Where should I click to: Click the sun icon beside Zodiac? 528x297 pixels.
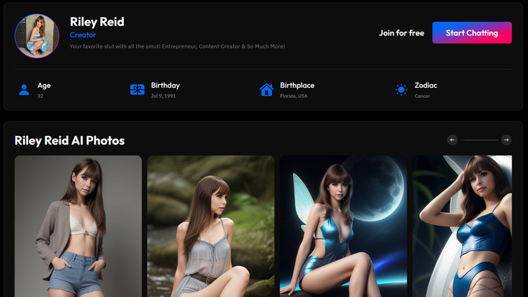(401, 90)
